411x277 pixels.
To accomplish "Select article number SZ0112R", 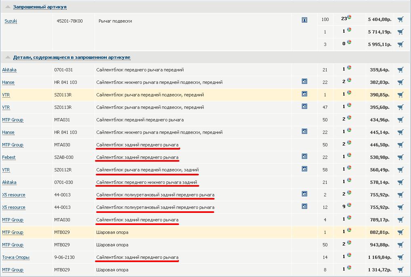I will (x=63, y=170).
